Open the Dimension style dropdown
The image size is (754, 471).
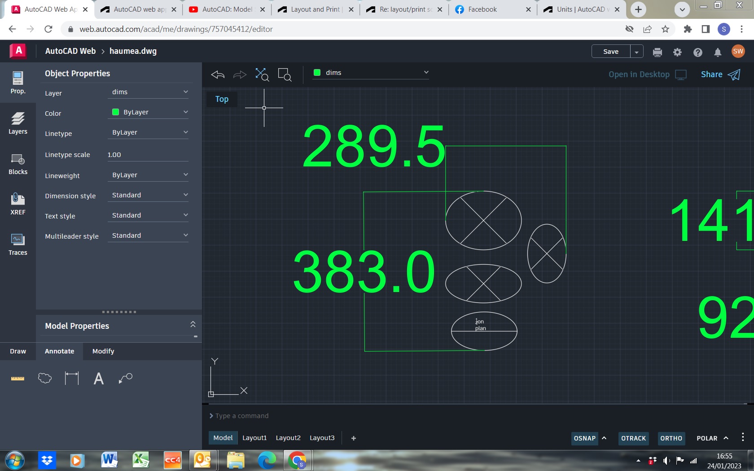click(148, 195)
